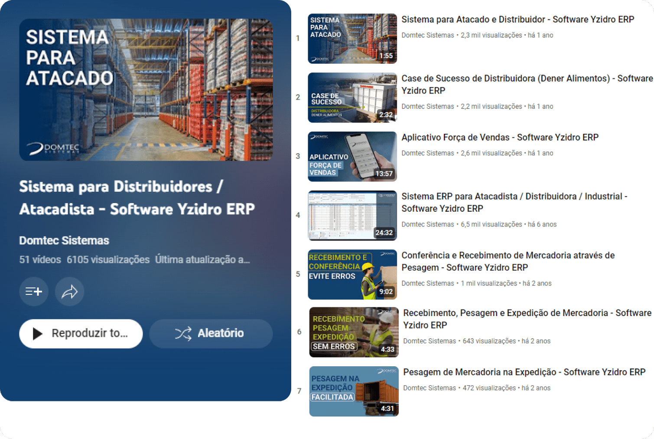
Task: Open Case de Sucesso thumbnail with duration 2:32
Action: click(x=352, y=97)
